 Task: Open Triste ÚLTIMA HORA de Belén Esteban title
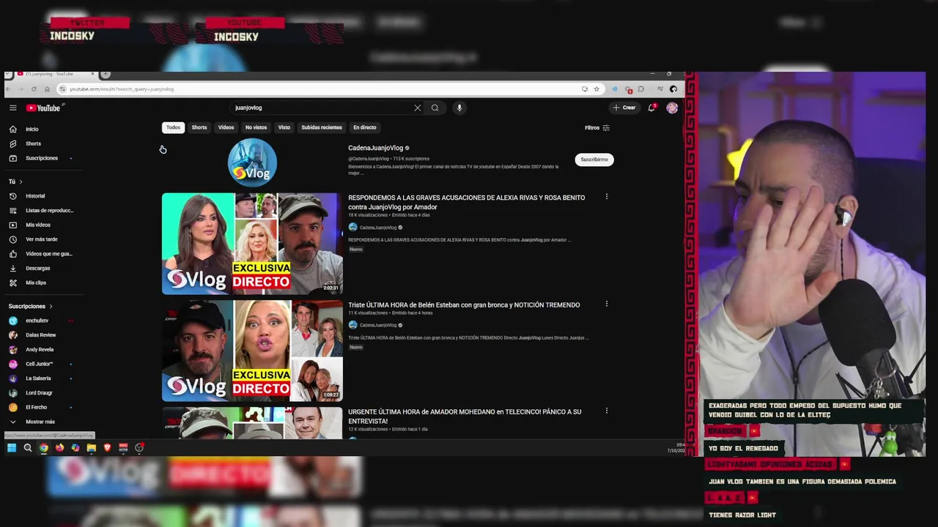(x=464, y=304)
